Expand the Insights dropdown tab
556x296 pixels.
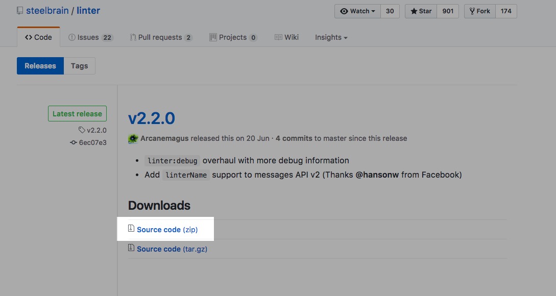(x=331, y=37)
